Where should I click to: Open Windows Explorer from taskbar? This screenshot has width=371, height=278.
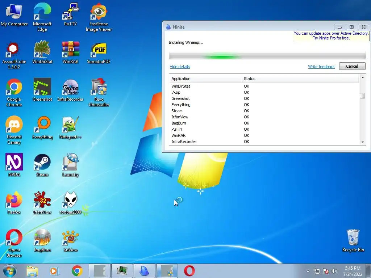tap(32, 271)
